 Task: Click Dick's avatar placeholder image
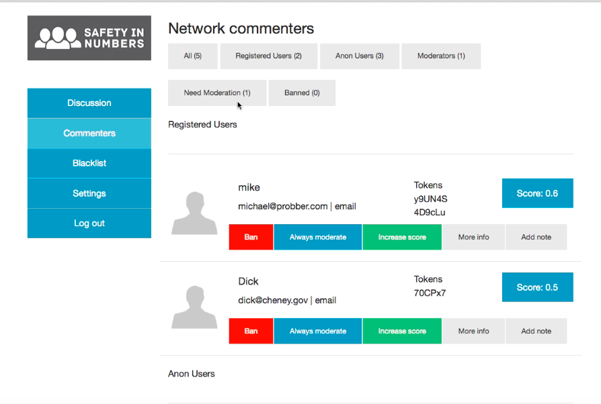pos(194,307)
